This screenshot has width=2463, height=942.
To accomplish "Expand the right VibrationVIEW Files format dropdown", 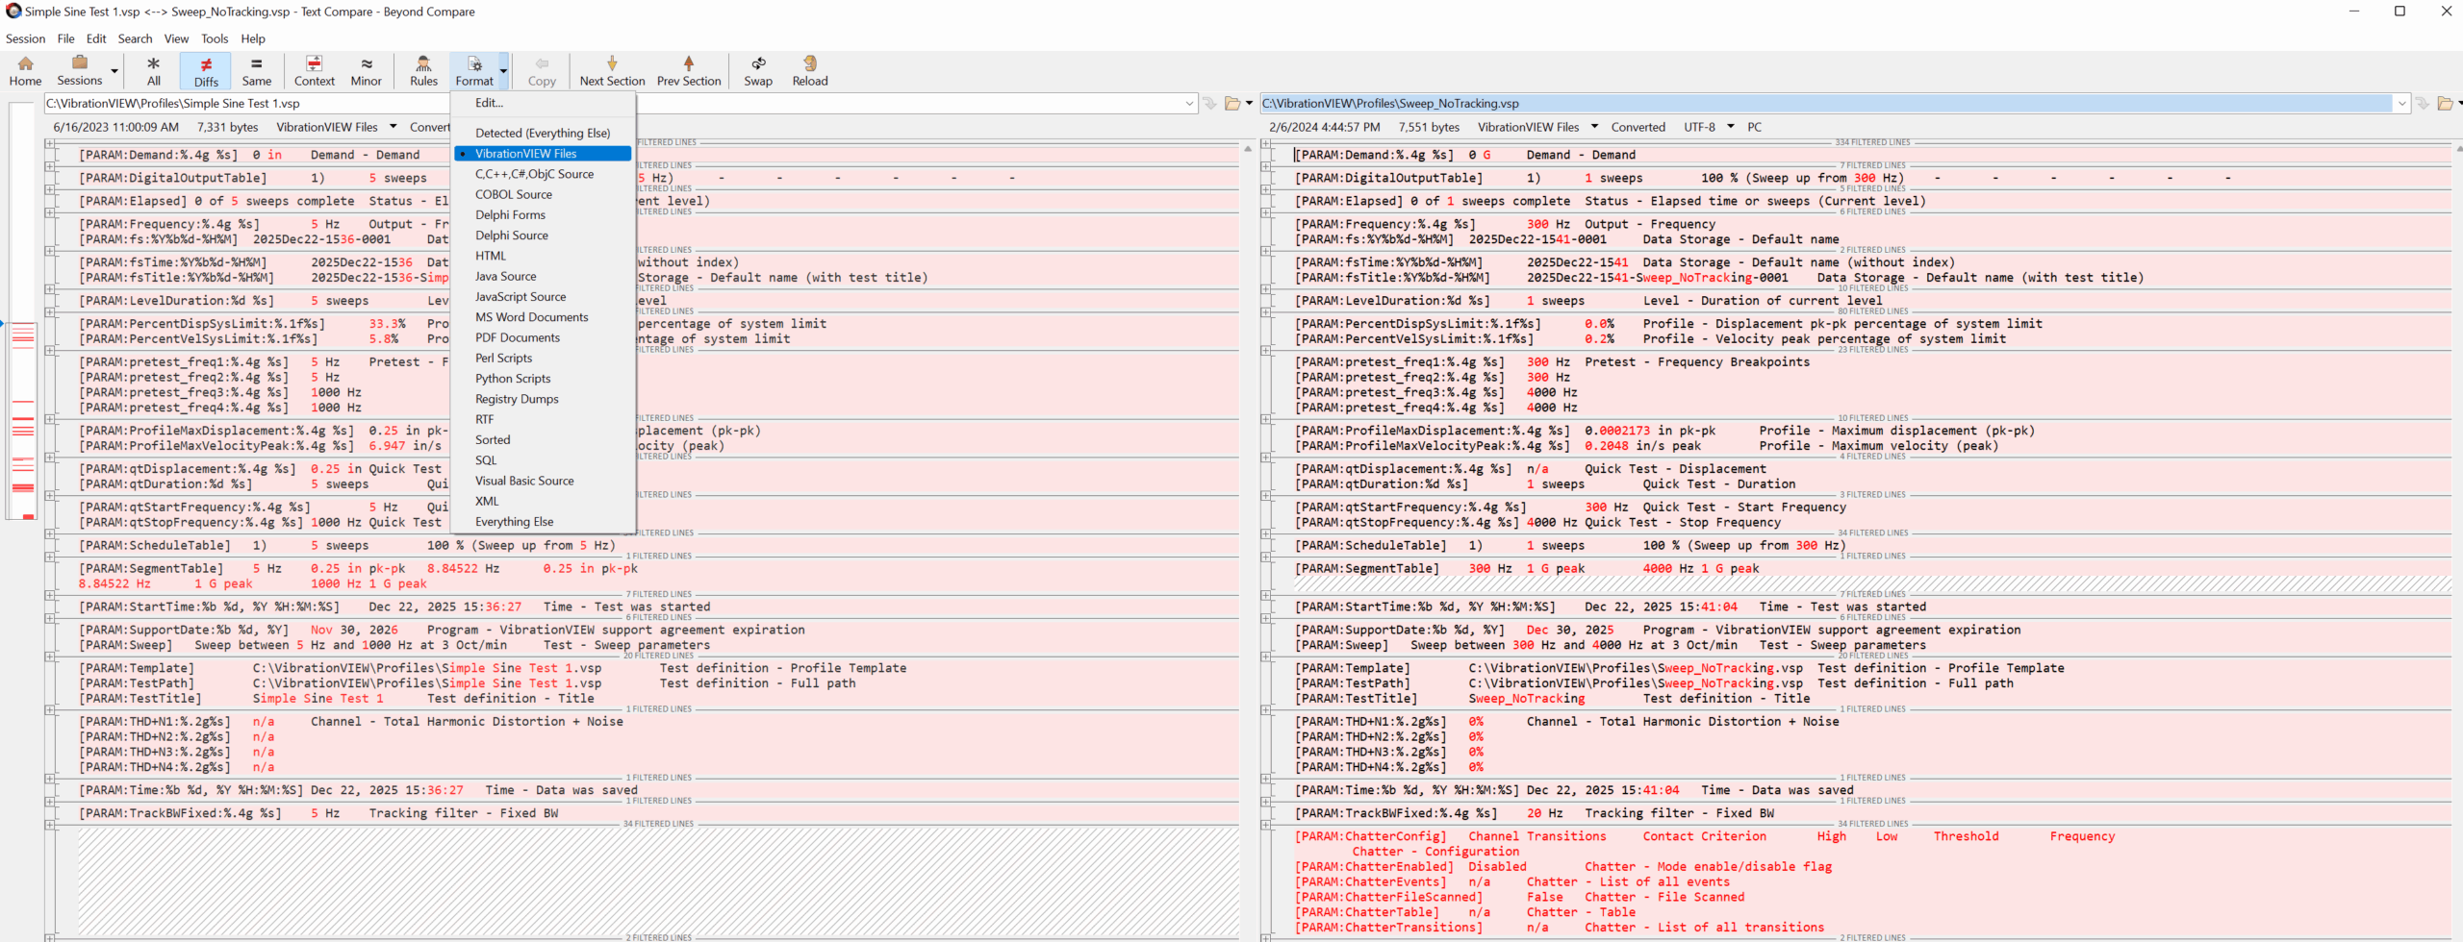I will click(x=1594, y=127).
